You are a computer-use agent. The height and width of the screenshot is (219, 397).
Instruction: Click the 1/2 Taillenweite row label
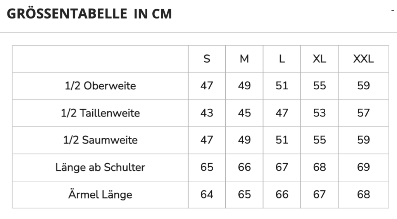pyautogui.click(x=100, y=113)
